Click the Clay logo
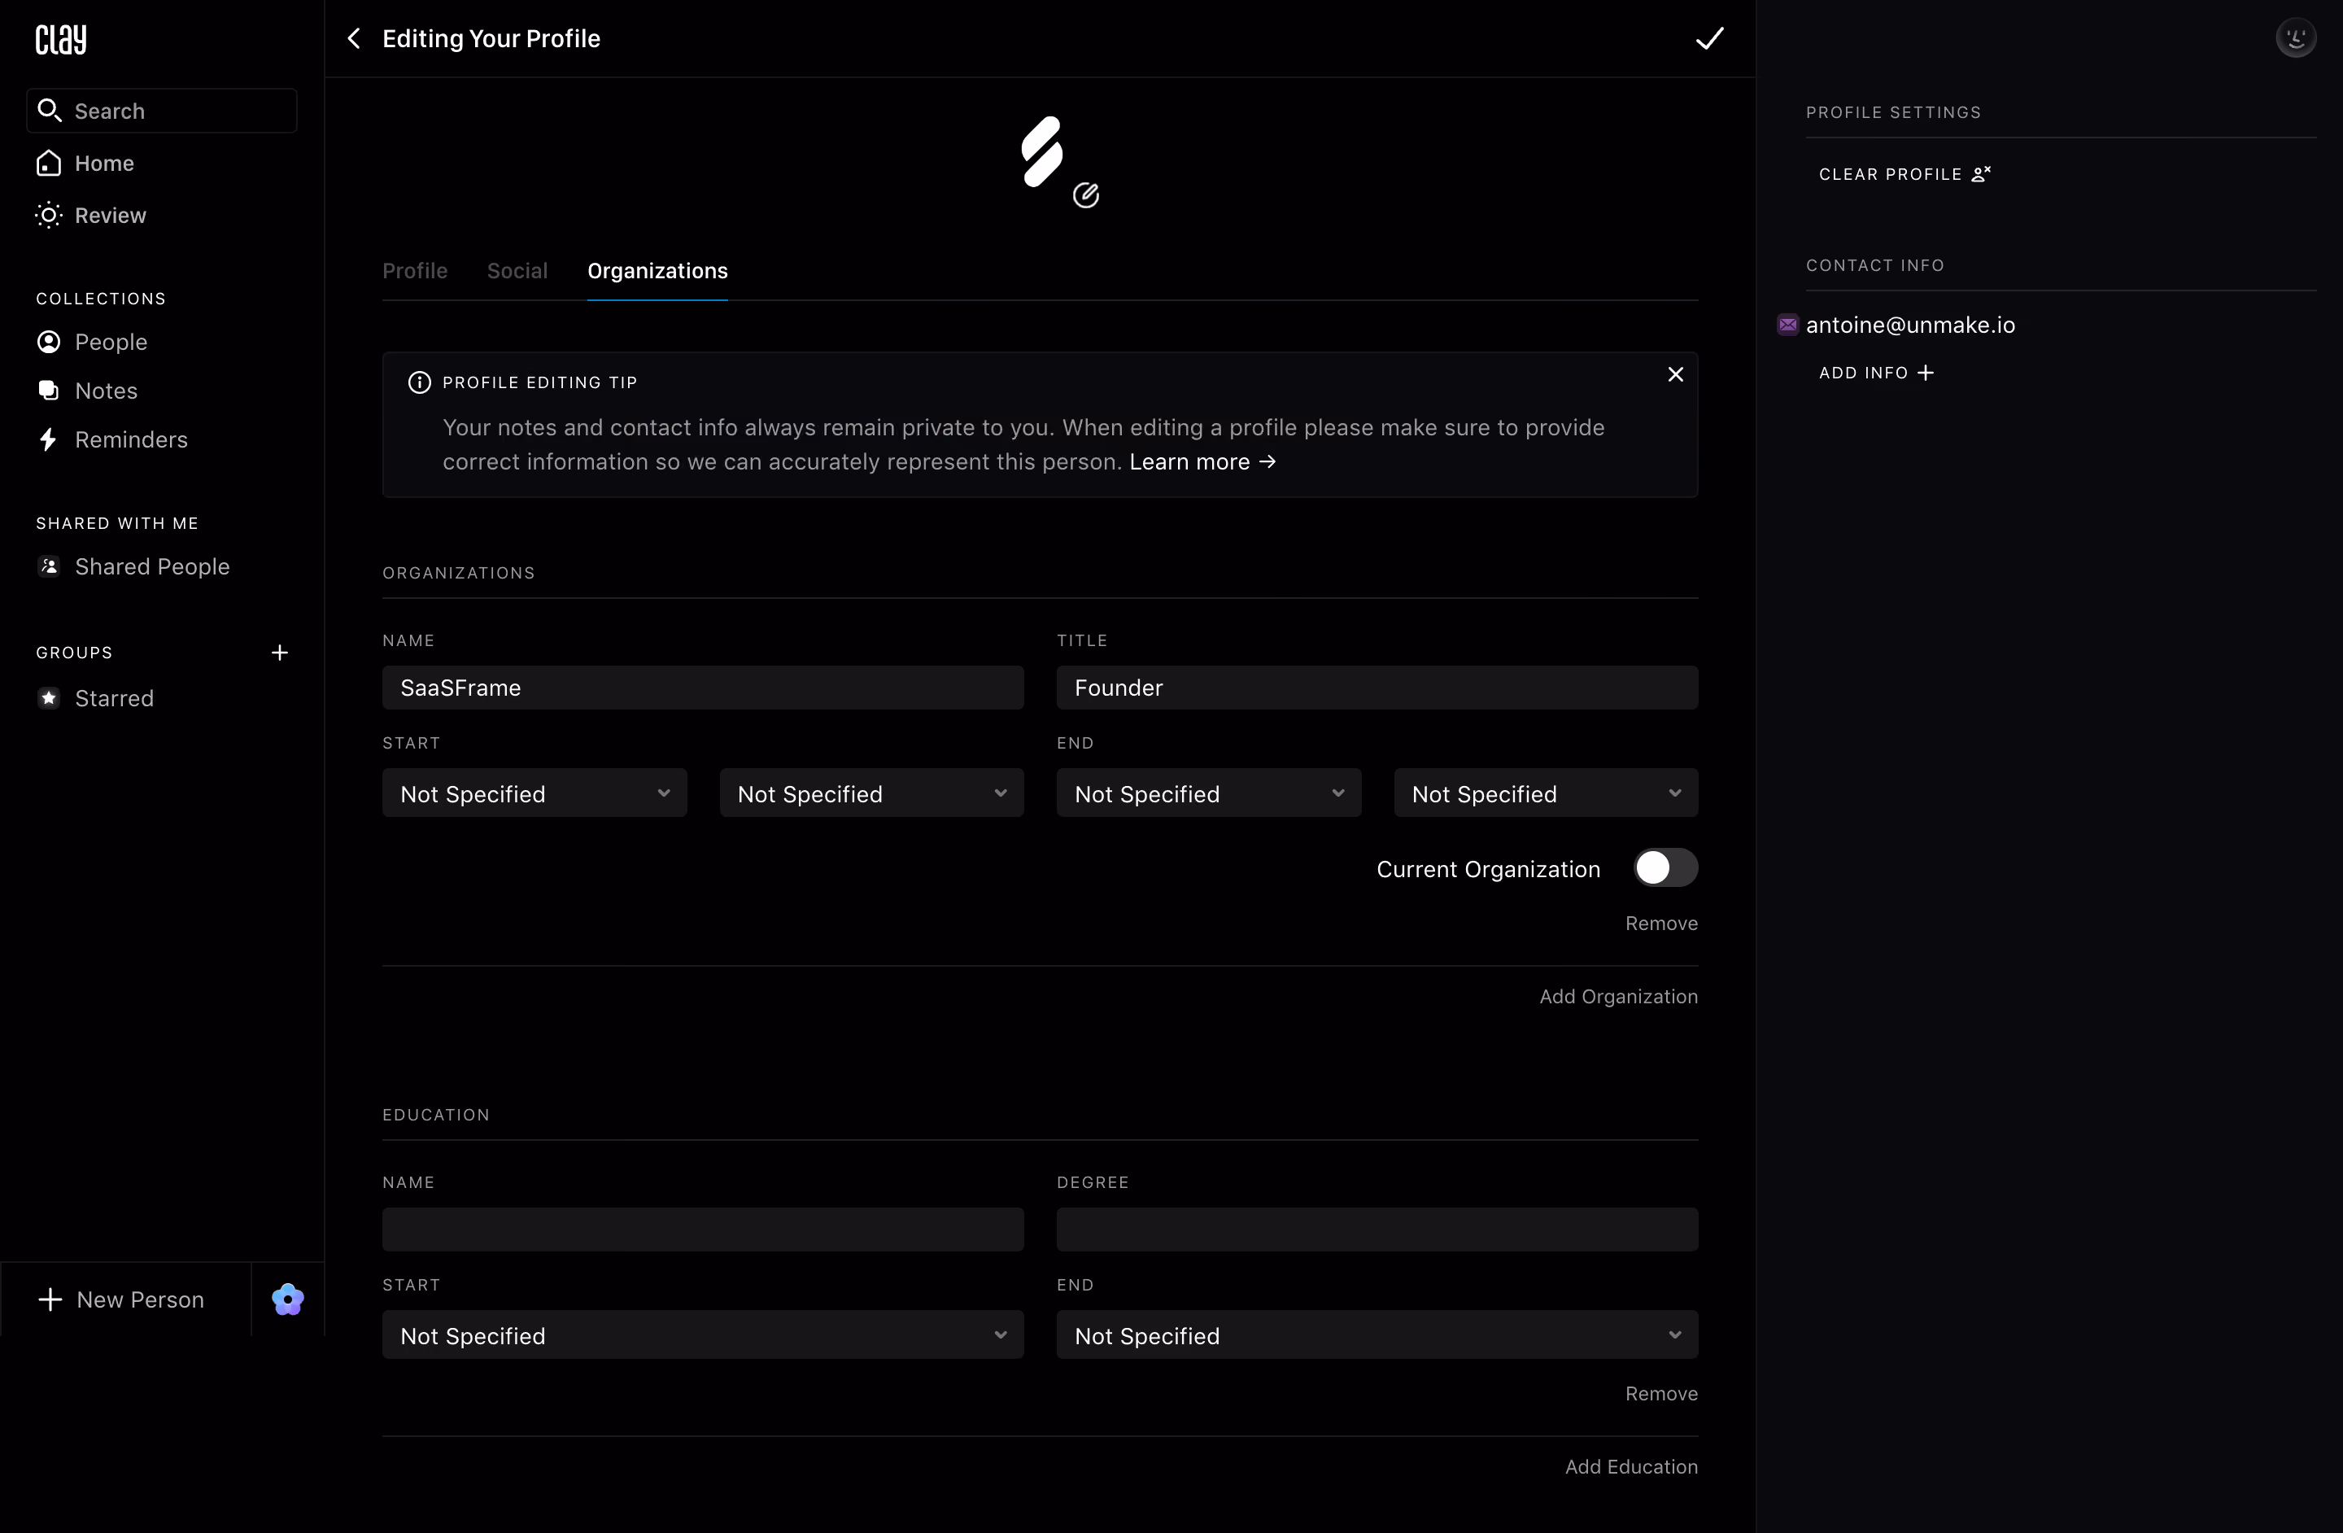Screen dimensions: 2343x1533 point(61,39)
